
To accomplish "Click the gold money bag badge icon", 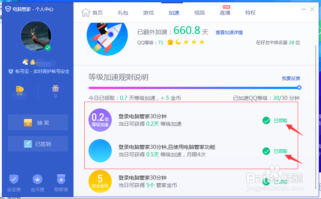I will [x=33, y=62].
